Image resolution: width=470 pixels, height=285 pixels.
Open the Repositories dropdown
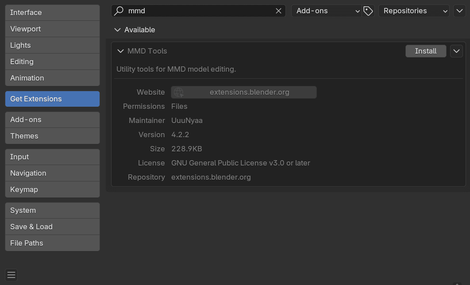tap(413, 11)
